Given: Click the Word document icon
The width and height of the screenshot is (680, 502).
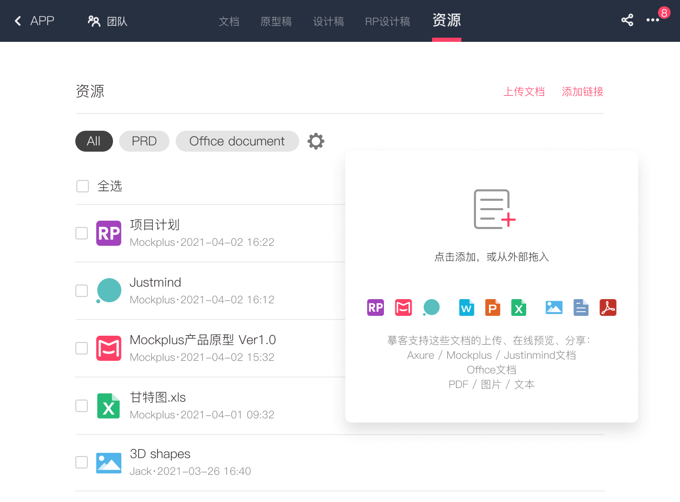Looking at the screenshot, I should (x=466, y=307).
